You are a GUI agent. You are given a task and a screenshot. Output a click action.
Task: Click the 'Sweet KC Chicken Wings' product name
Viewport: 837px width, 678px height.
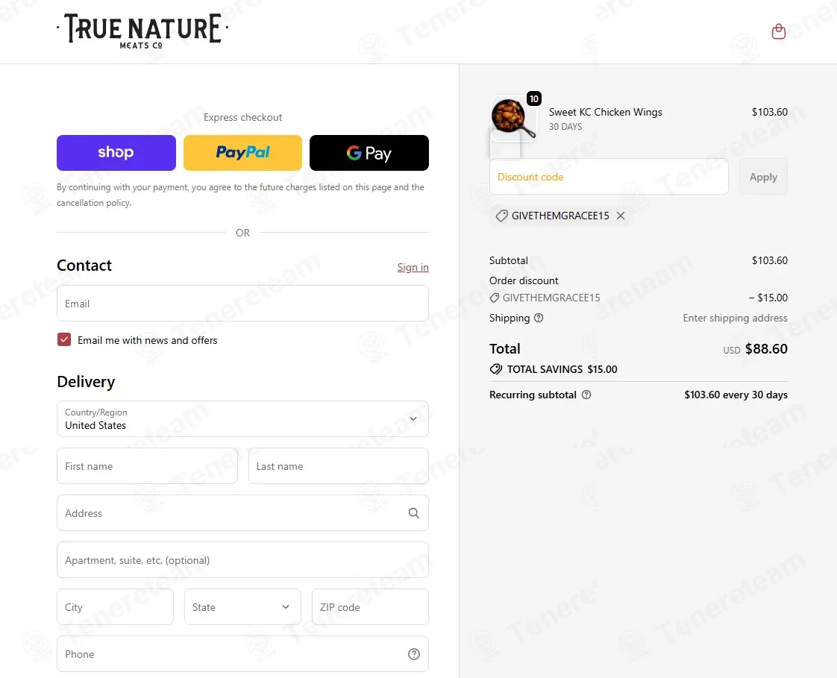[x=605, y=112]
